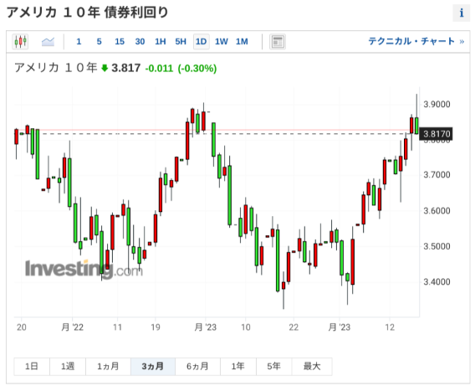Viewport: 475px width, 386px height.
Task: Switch to area line chart type
Action: (x=48, y=41)
